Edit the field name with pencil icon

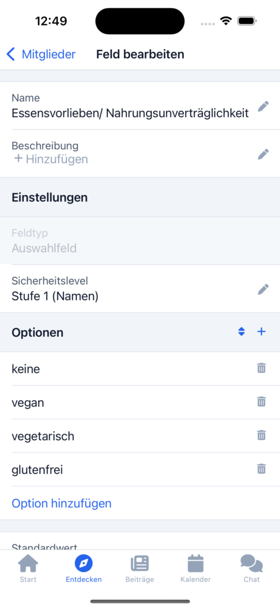(x=263, y=106)
